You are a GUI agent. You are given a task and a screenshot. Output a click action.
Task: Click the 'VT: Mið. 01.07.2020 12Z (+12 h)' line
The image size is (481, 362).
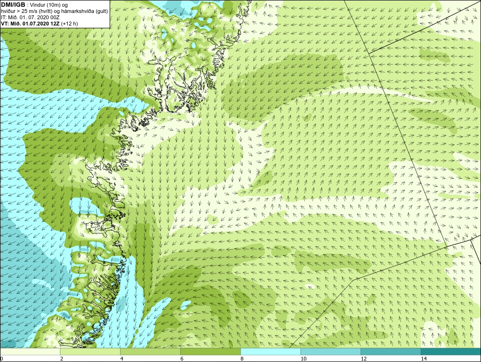39,24
